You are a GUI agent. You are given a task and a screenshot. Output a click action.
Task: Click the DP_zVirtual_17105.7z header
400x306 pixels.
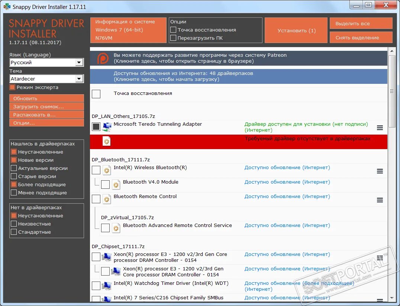(128, 217)
